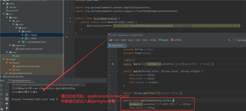Collapse the entity package

20,31
